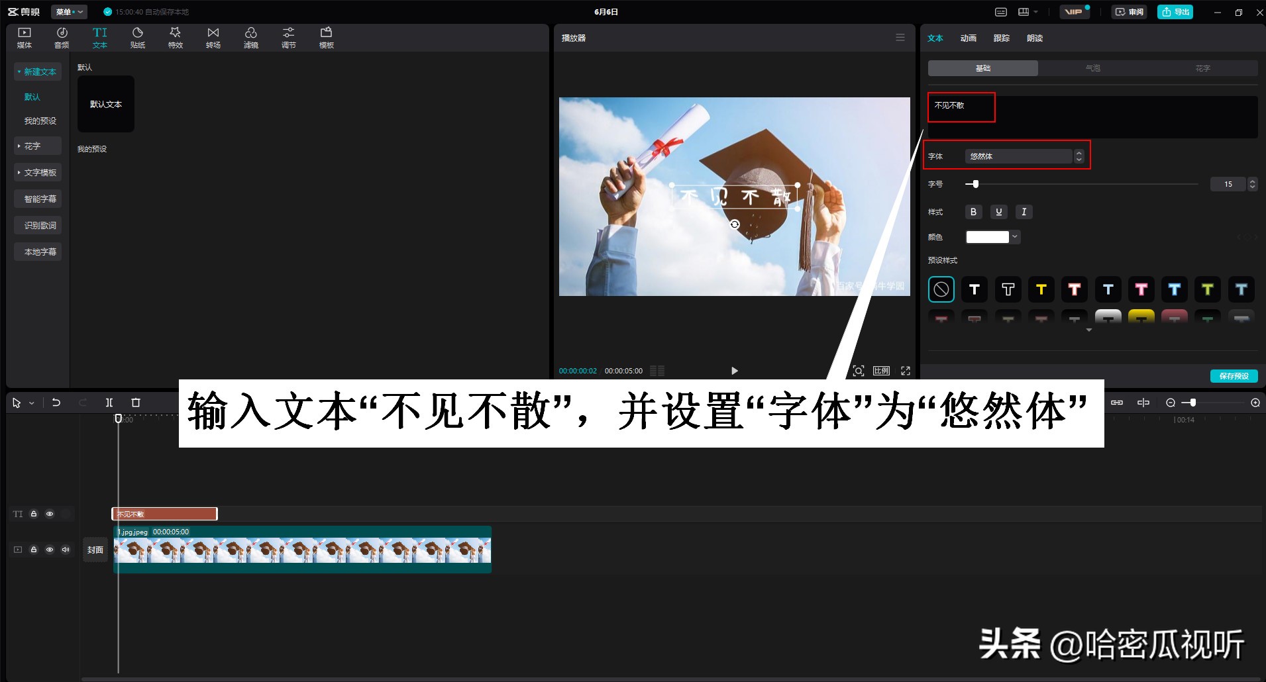Image resolution: width=1266 pixels, height=682 pixels.
Task: Click the 不见不散 text input field
Action: (x=960, y=106)
